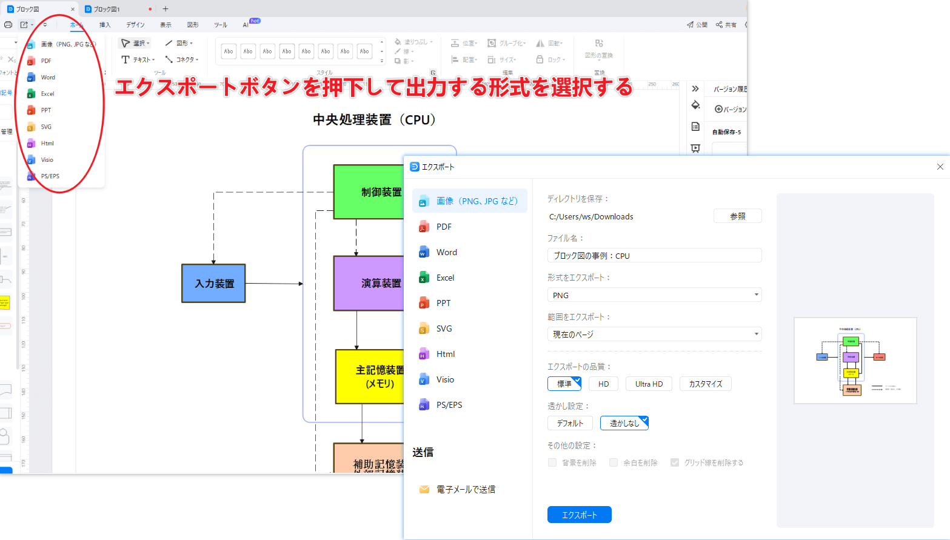Open the デザイン ribbon tab
Screen dimensions: 950x540
pos(135,25)
